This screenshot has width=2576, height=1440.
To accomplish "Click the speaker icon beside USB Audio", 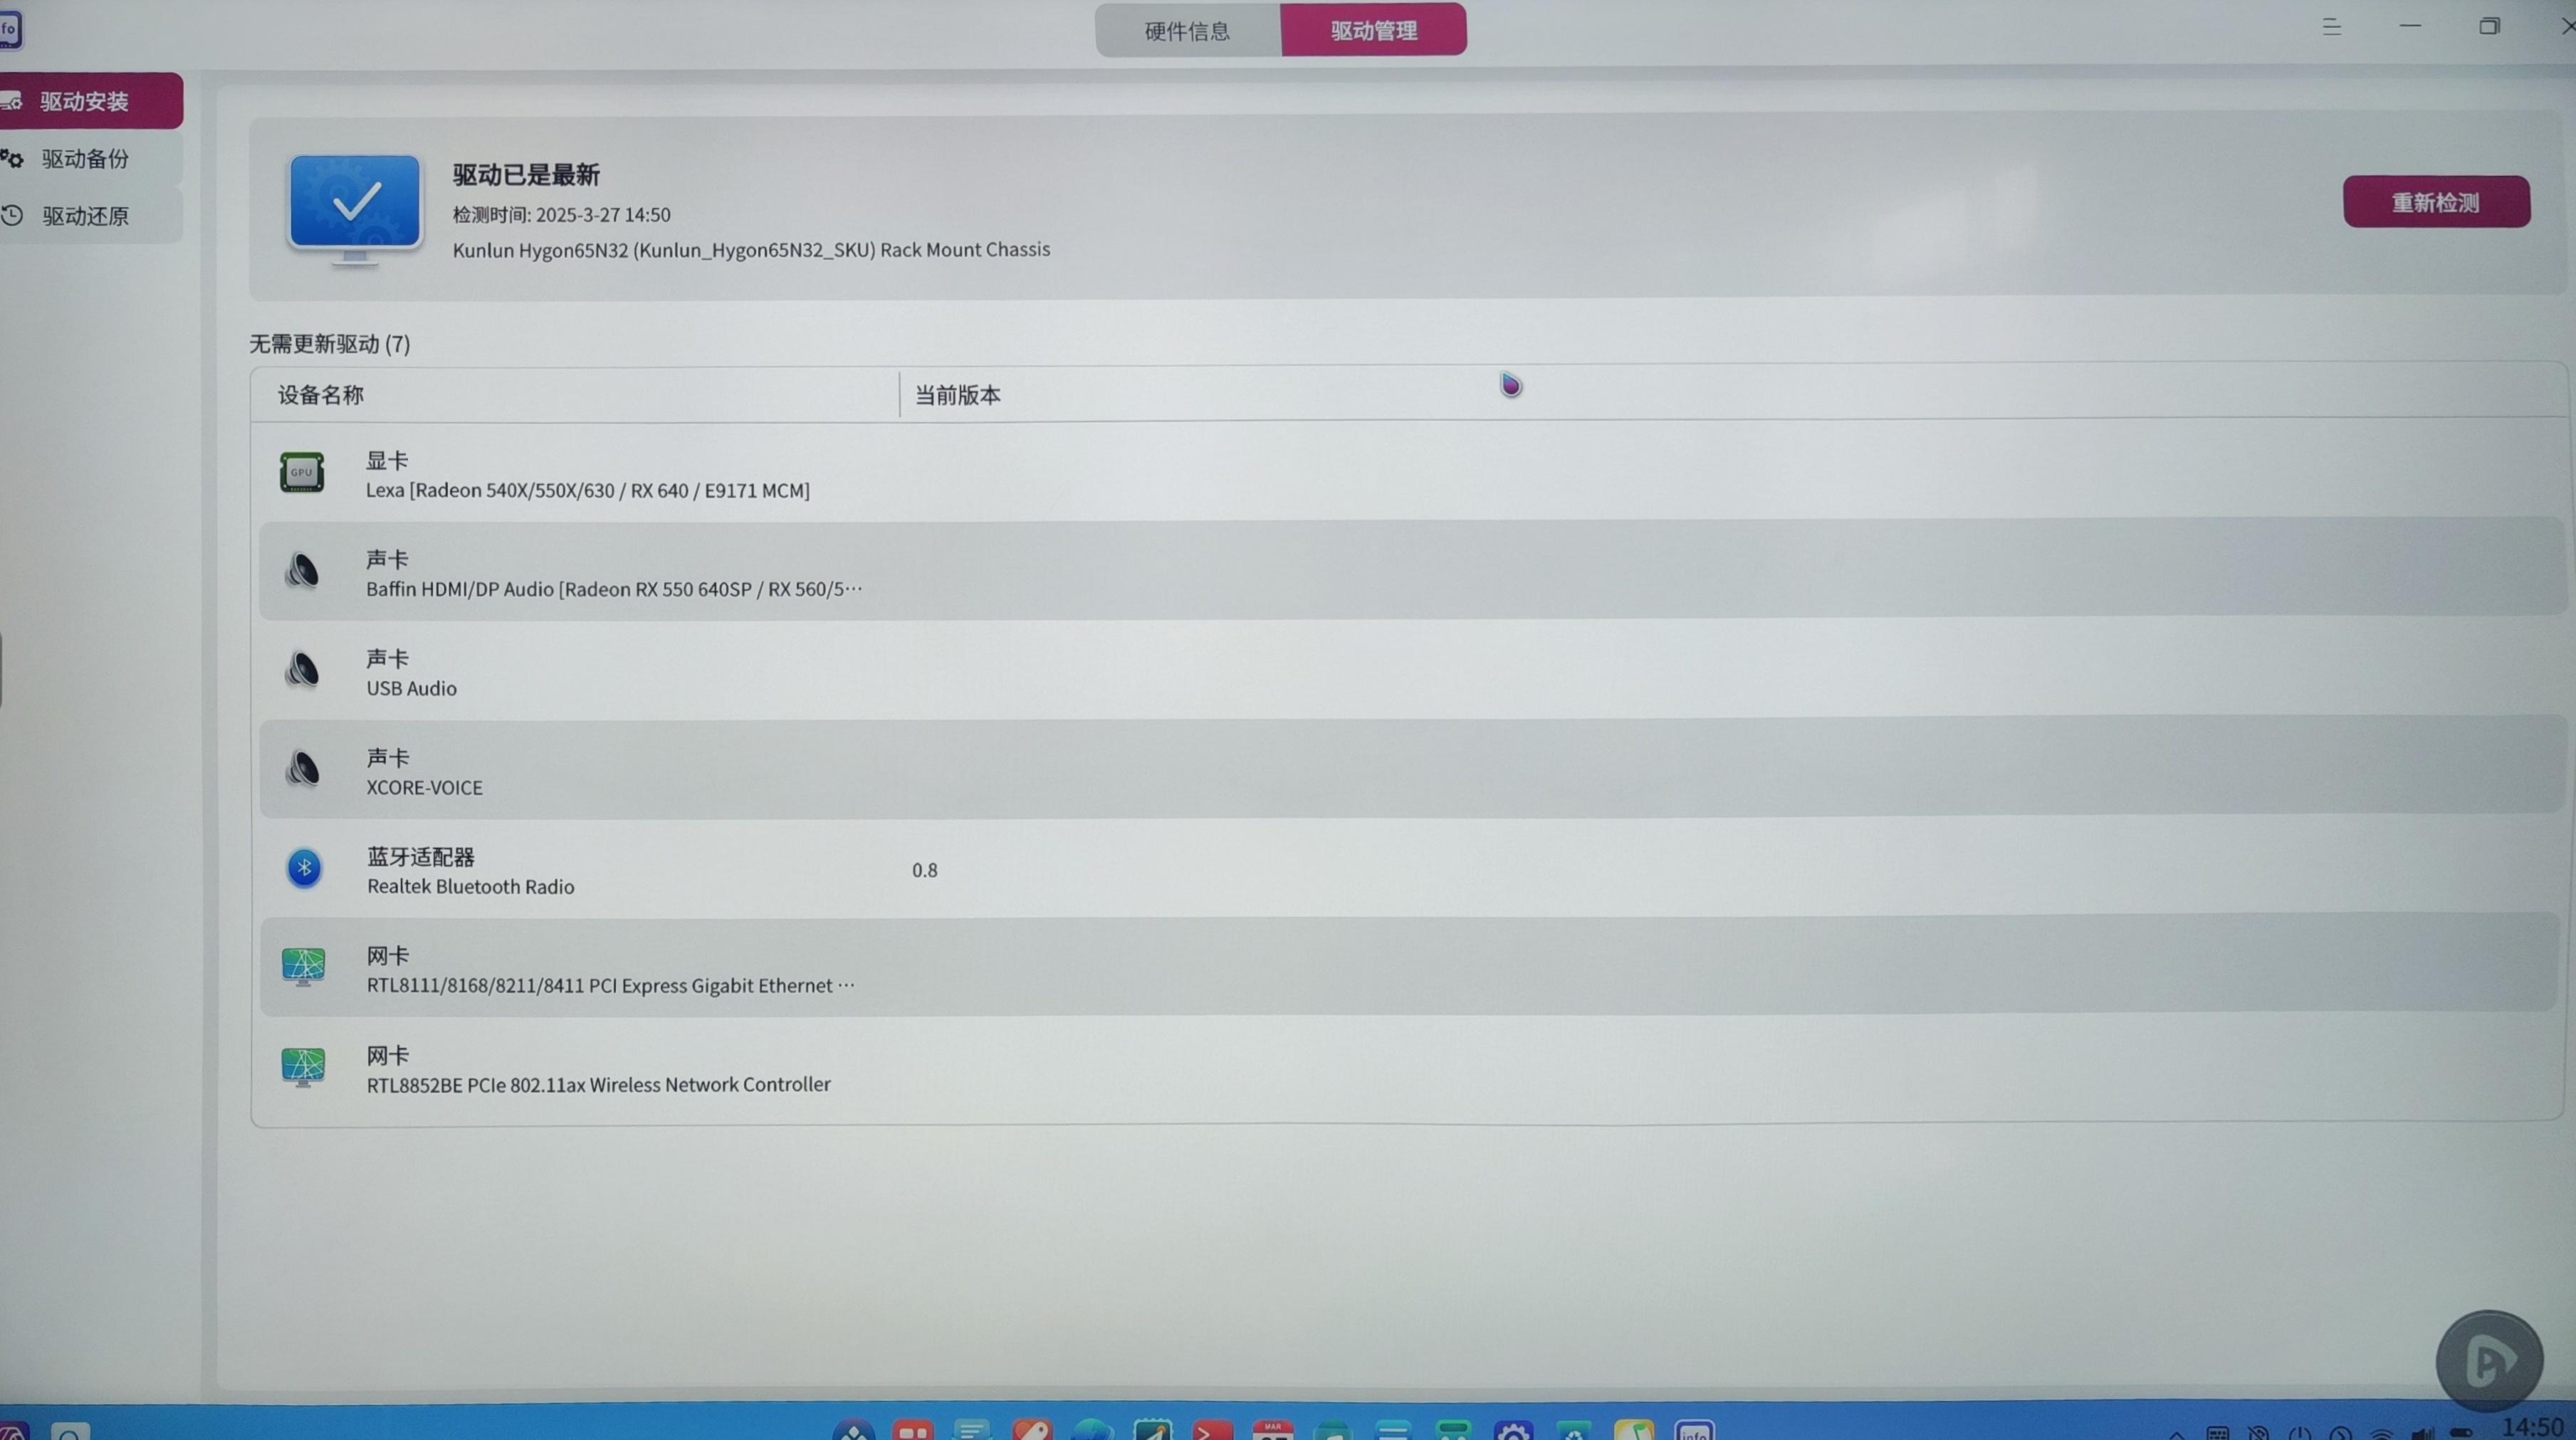I will [x=302, y=669].
